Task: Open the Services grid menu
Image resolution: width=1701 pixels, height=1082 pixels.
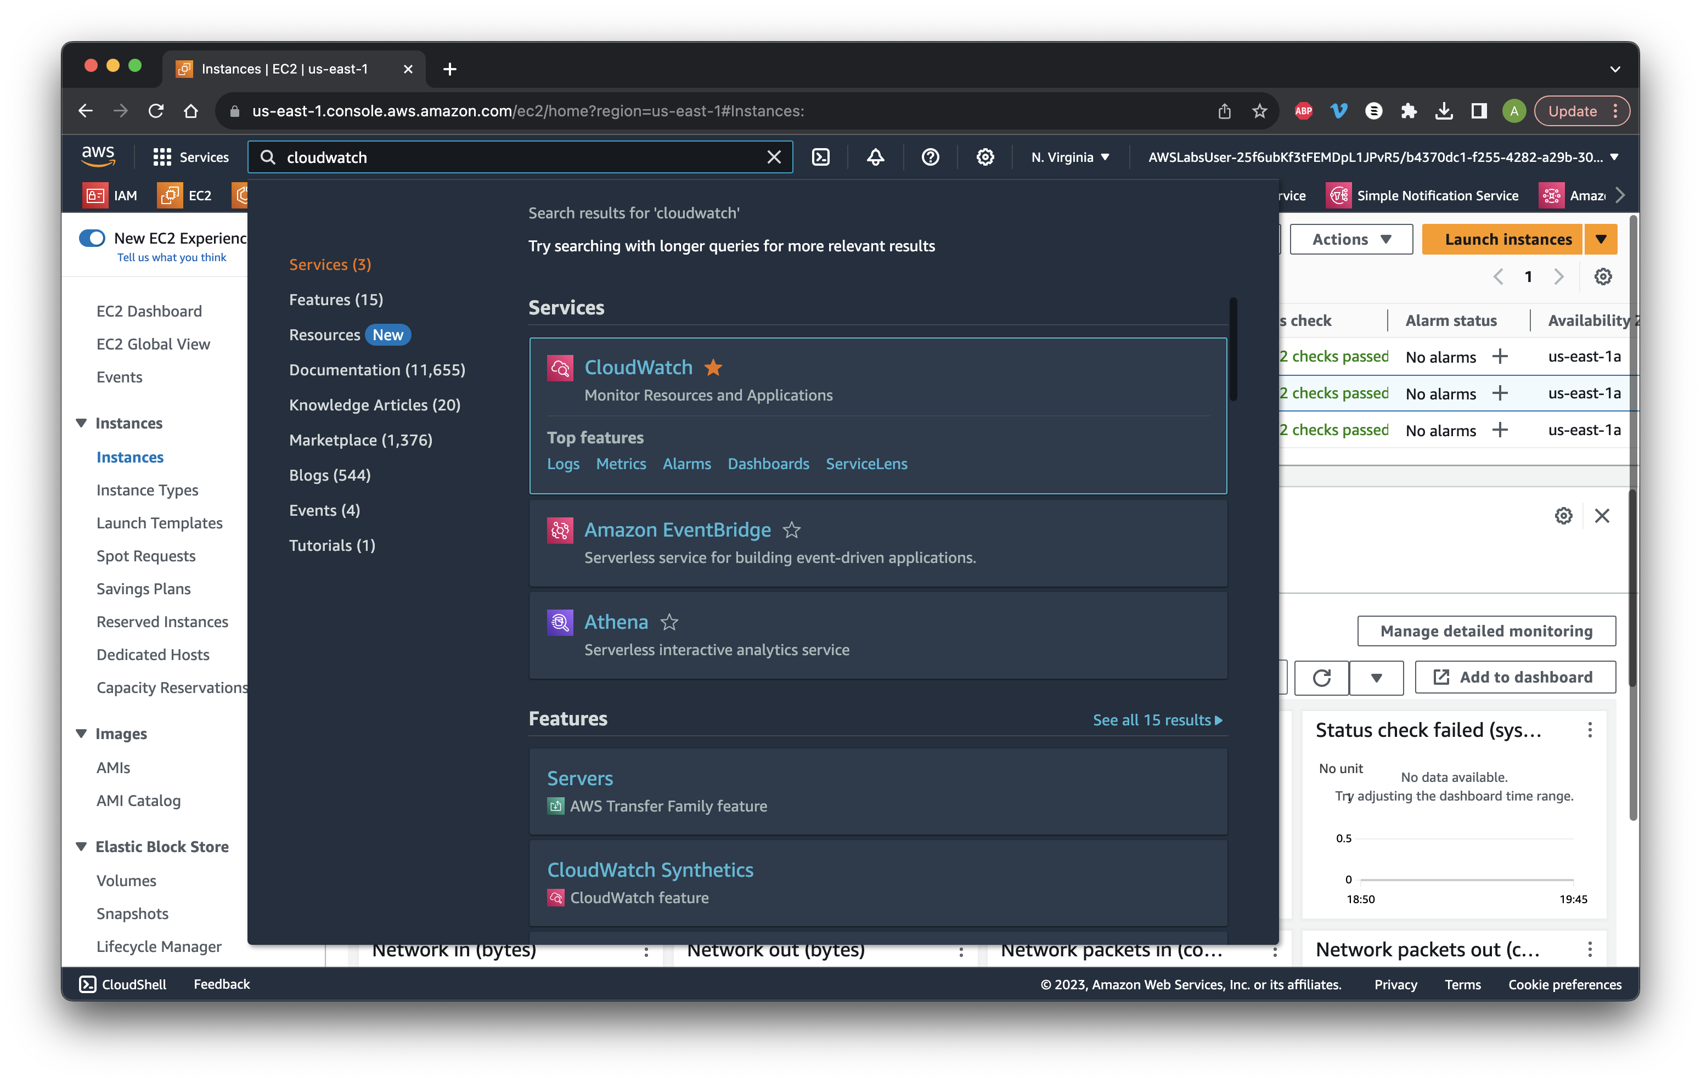Action: point(191,157)
